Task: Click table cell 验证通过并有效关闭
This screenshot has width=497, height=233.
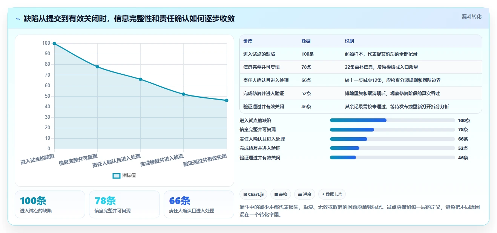Action: (x=264, y=107)
